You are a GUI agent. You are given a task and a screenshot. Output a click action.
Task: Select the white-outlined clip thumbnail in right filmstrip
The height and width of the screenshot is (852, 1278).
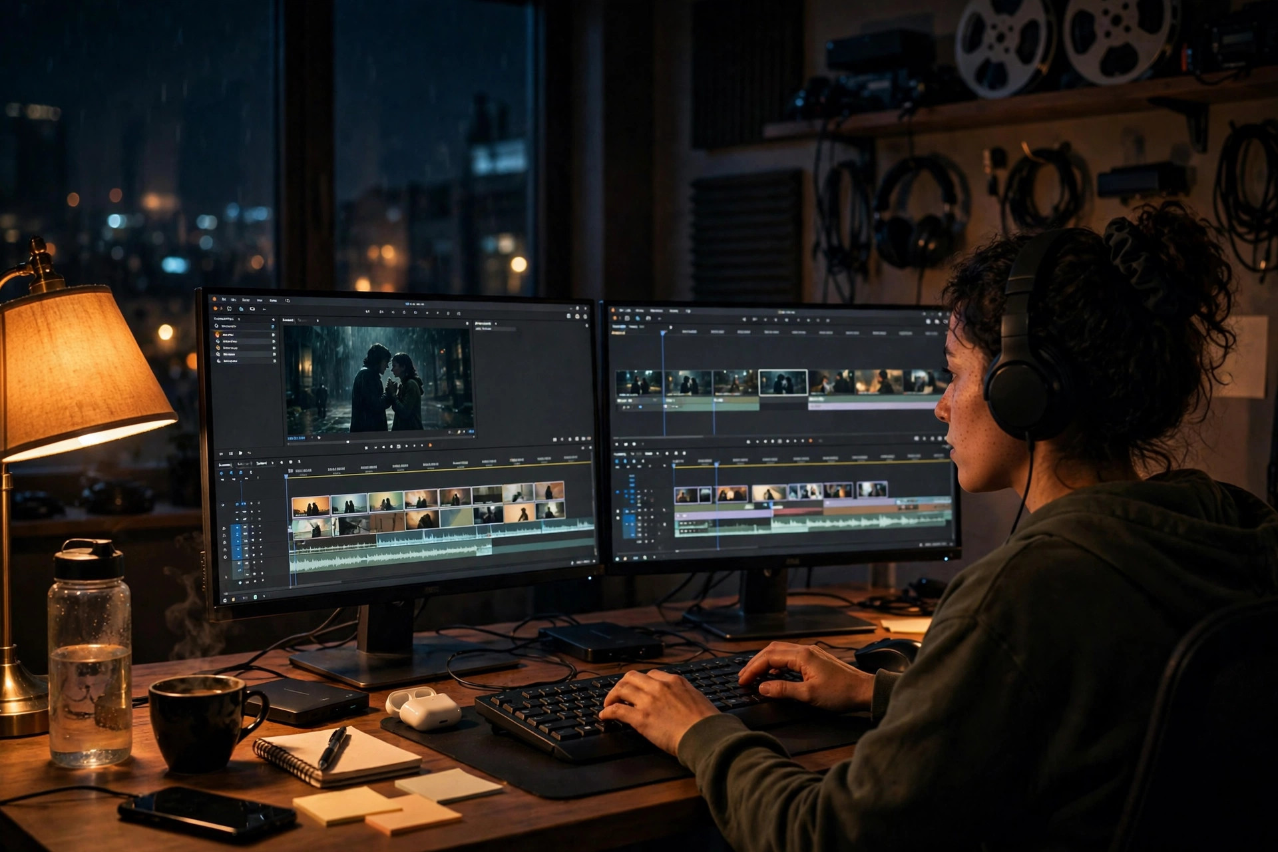click(783, 383)
